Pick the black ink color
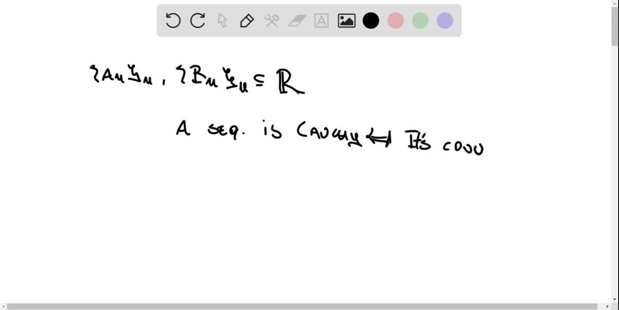This screenshot has height=310, width=619. (x=371, y=21)
